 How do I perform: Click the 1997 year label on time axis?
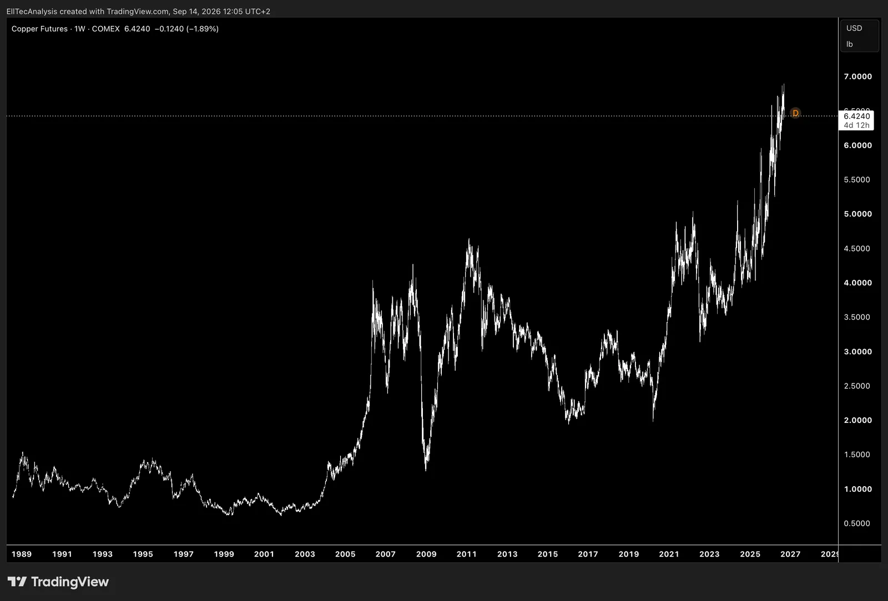[184, 554]
